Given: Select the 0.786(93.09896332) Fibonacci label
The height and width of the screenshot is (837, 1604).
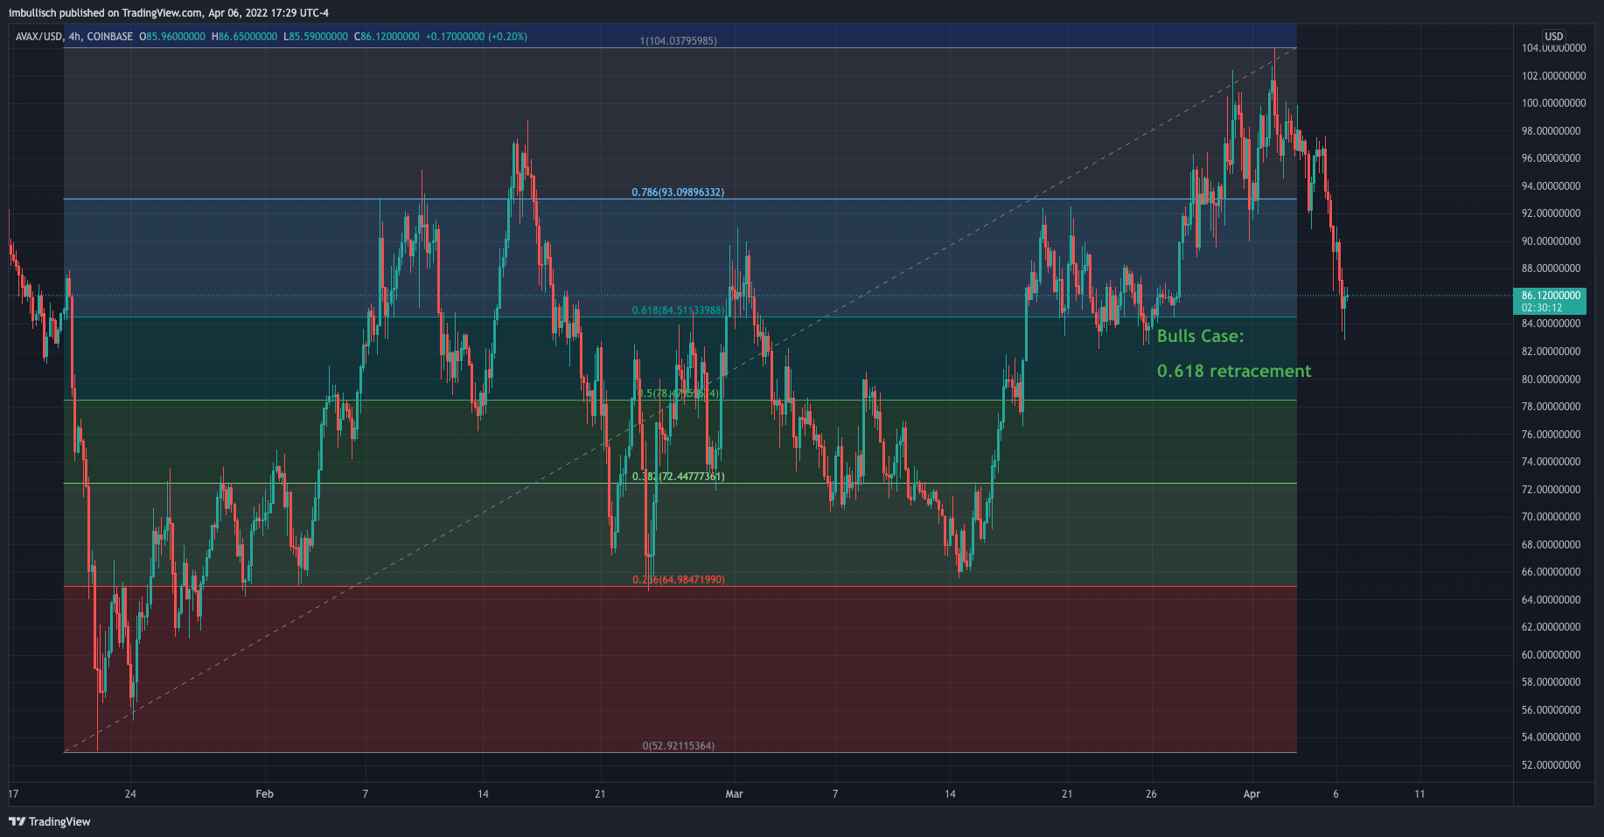Looking at the screenshot, I should pyautogui.click(x=678, y=192).
